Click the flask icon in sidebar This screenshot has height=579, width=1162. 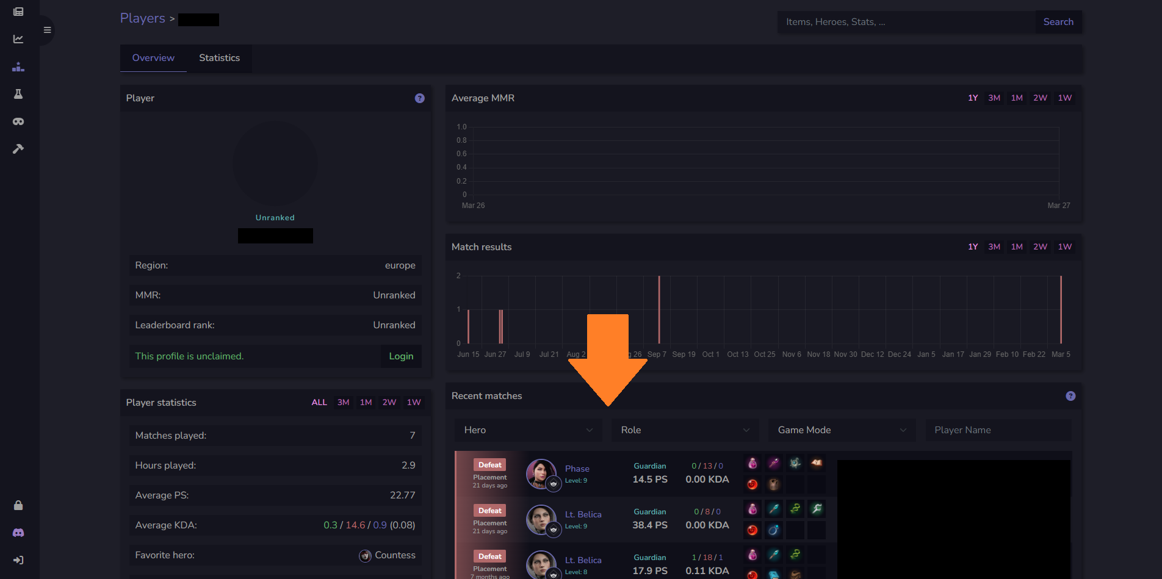pyautogui.click(x=18, y=94)
